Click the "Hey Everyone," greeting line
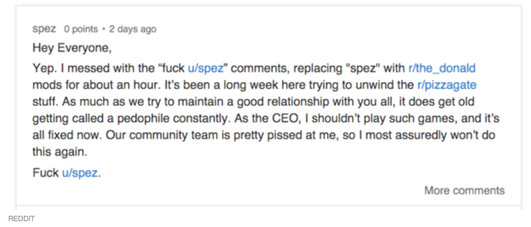Image resolution: width=531 pixels, height=227 pixels. point(72,49)
